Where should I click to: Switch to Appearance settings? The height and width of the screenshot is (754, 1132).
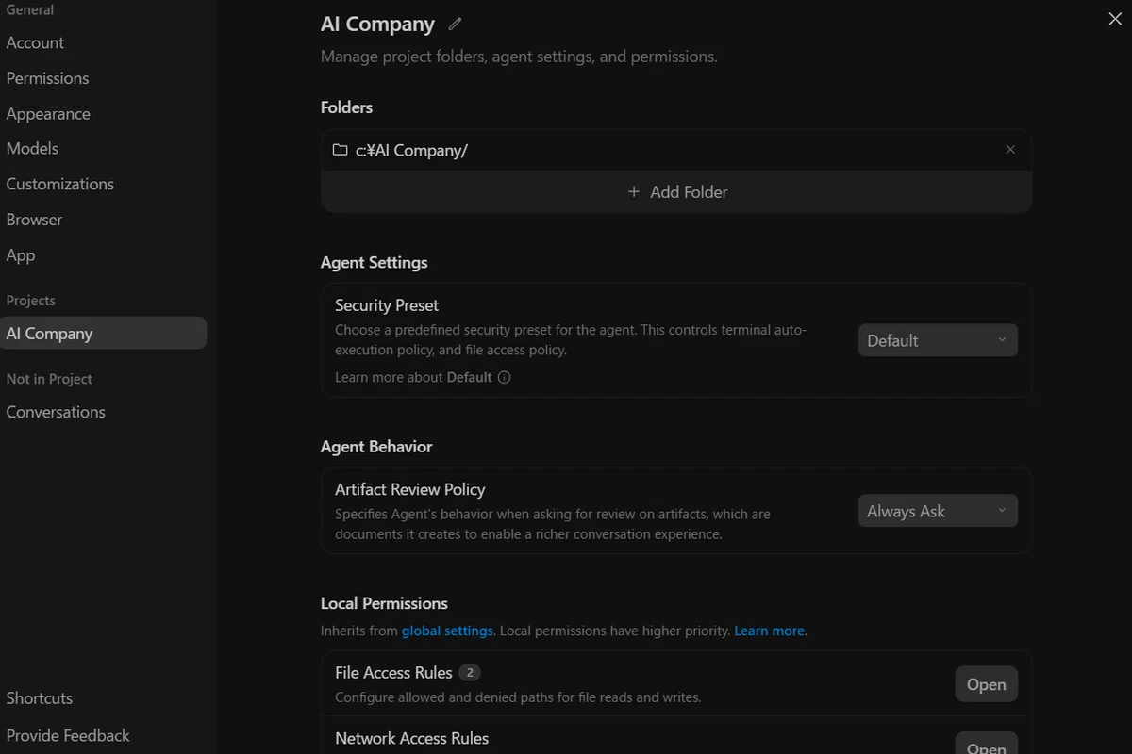48,114
